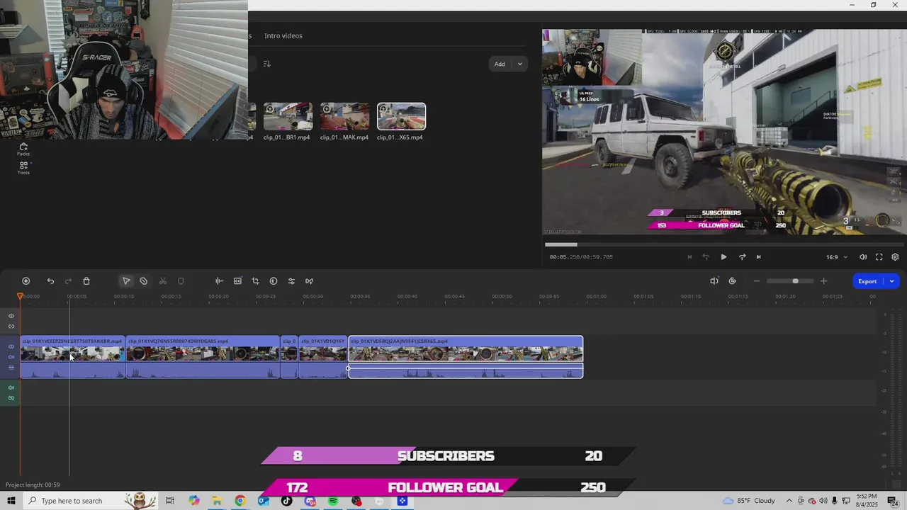Open TikTok from the taskbar

pyautogui.click(x=286, y=501)
